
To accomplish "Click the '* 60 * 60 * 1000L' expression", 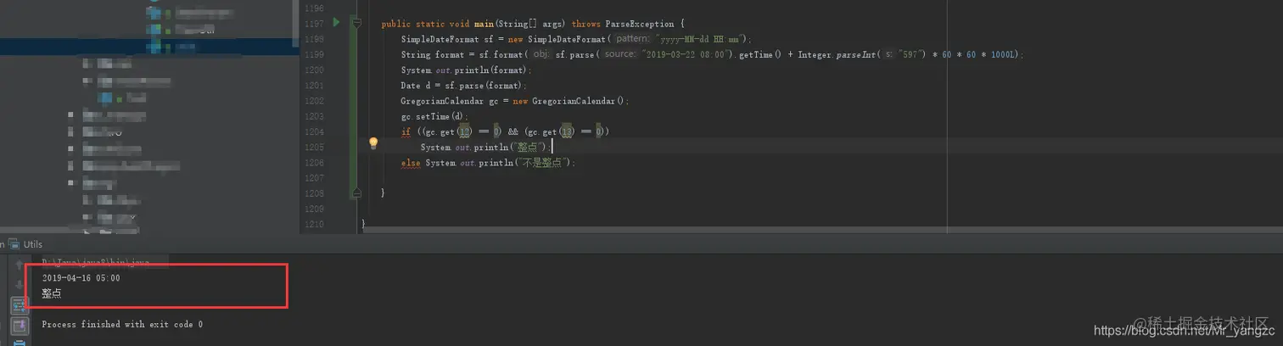I will (972, 54).
